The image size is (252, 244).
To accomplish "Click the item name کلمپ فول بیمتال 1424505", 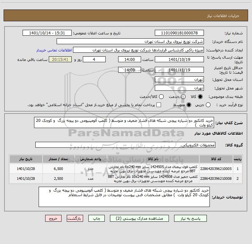I will pyautogui.click(x=153, y=169).
